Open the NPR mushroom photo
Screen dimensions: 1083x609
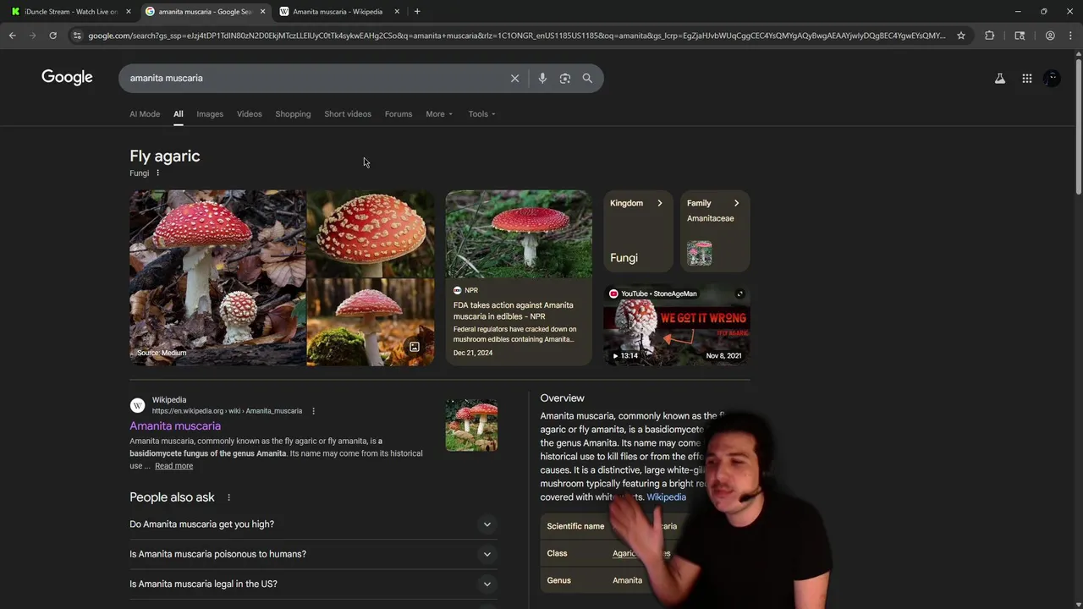pyautogui.click(x=519, y=234)
